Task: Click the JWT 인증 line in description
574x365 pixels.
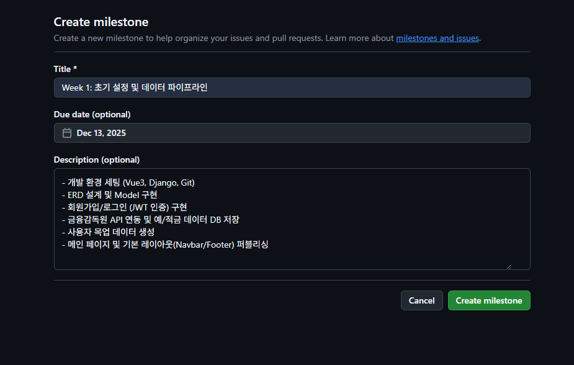Action: click(x=125, y=207)
